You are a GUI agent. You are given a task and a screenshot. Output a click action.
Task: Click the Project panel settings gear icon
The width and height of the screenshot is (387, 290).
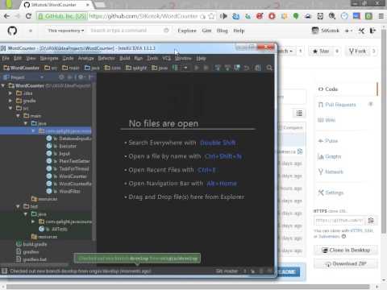(x=81, y=77)
